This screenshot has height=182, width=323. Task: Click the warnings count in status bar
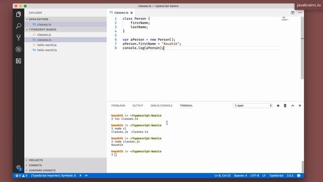[x=25, y=175]
